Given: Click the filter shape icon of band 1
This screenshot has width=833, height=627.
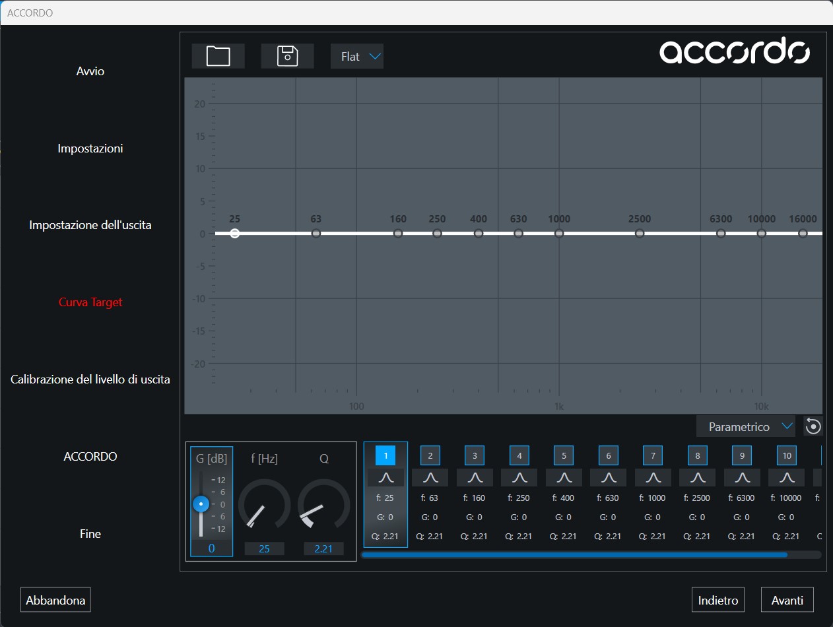Looking at the screenshot, I should pyautogui.click(x=385, y=477).
